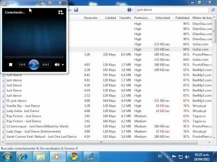
Task: Click the search magnifier icon
Action: 213,10
